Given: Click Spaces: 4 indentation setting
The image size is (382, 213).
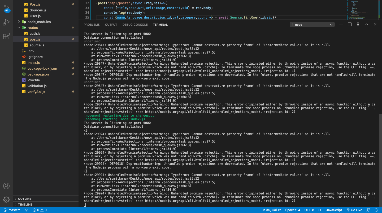Looking at the screenshot, I should click(293, 210).
